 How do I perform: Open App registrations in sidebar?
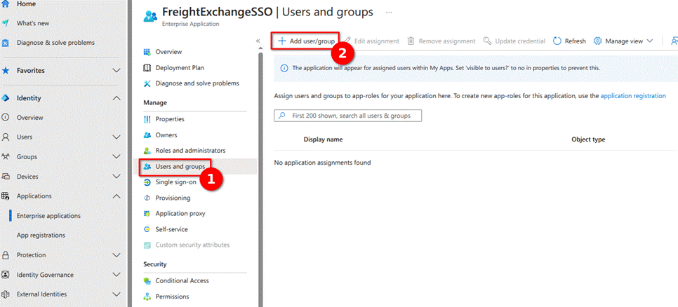tap(41, 236)
